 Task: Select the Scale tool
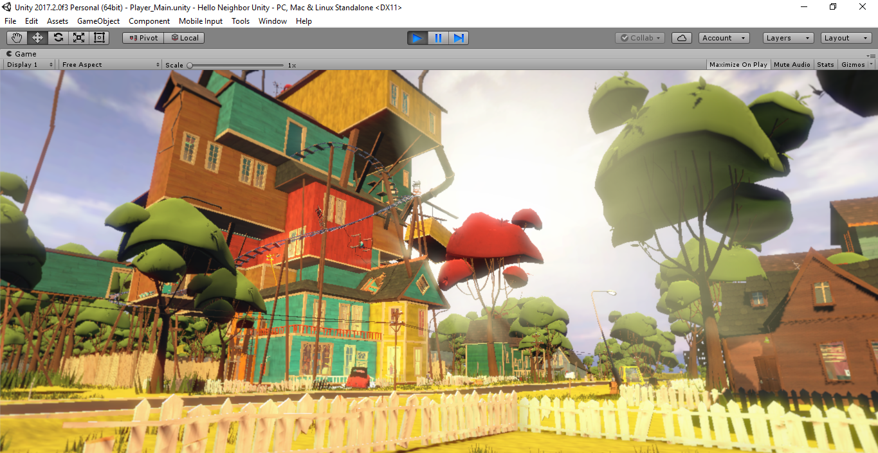tap(78, 38)
